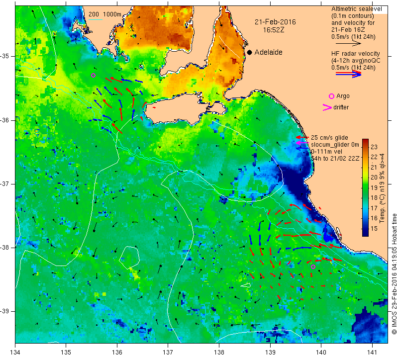Click the time stamp 16:52Z
This screenshot has width=398, height=358.
pos(274,30)
